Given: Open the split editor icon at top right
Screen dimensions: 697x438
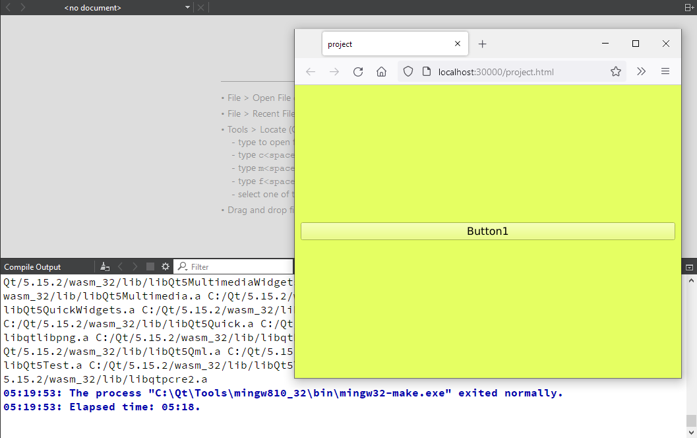Looking at the screenshot, I should [x=688, y=7].
